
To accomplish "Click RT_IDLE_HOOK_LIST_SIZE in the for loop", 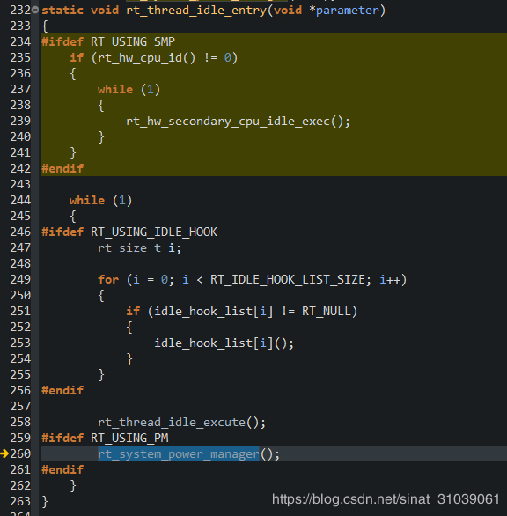I will tap(288, 280).
